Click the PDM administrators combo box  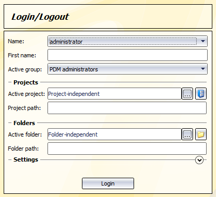coord(127,69)
